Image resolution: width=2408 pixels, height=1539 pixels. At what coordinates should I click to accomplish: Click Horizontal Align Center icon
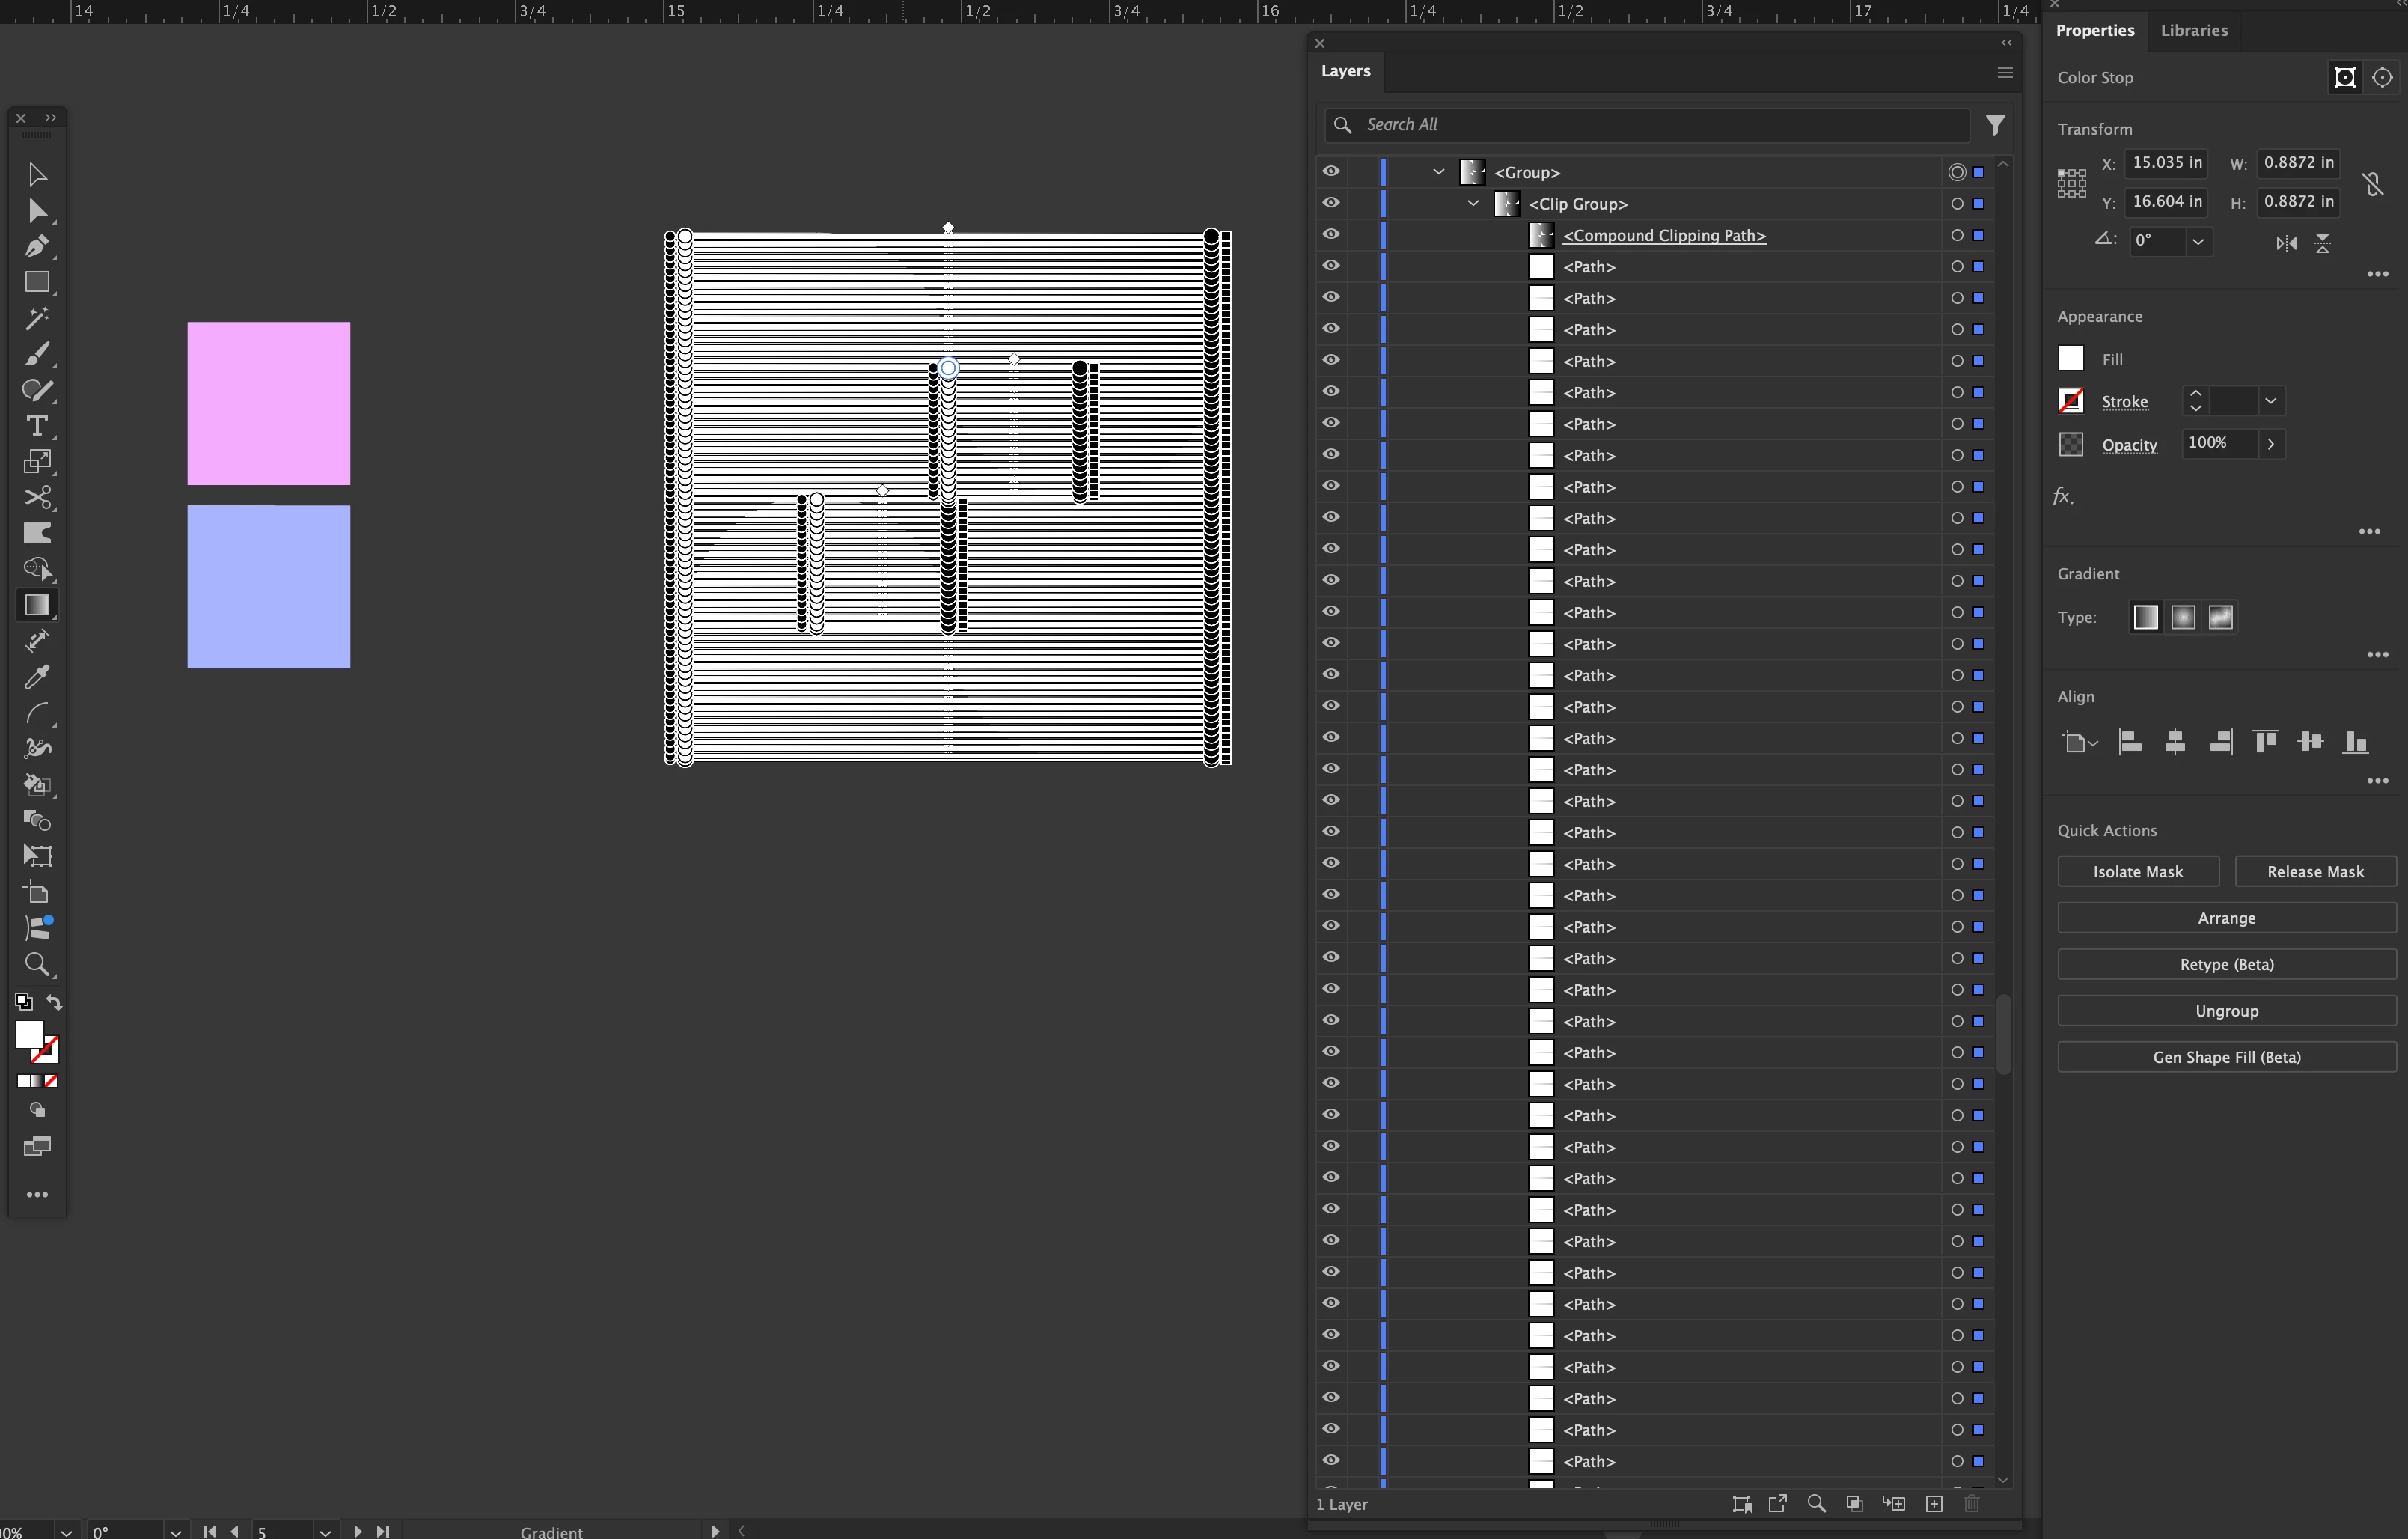(2175, 742)
